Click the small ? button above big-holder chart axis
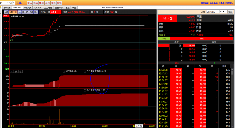The image size is (235, 128). (x=12, y=71)
